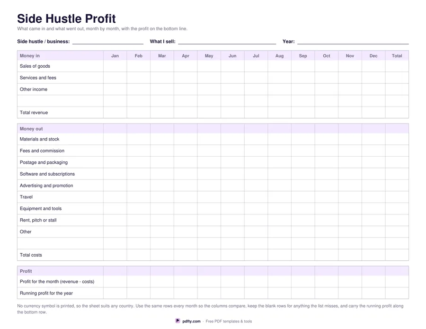Click the Jun cell for Travel
Viewport: 426px width, 329px height.
click(x=232, y=197)
